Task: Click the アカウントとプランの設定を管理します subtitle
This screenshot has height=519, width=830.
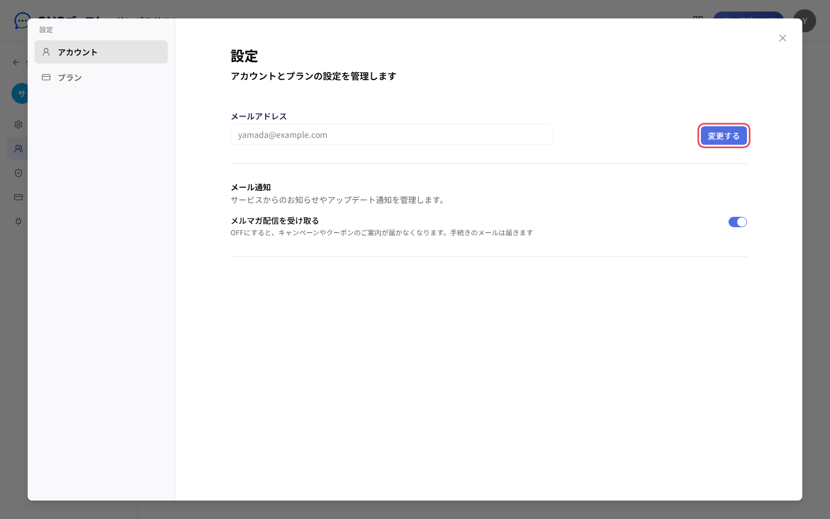Action: tap(314, 76)
